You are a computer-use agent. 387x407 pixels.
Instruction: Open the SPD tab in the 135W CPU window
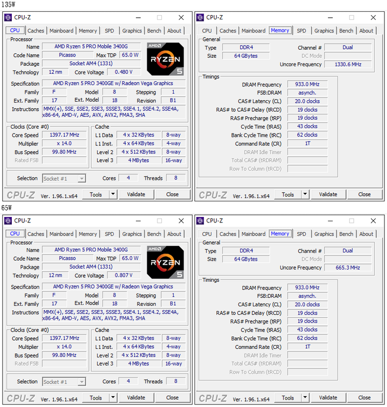(110, 31)
